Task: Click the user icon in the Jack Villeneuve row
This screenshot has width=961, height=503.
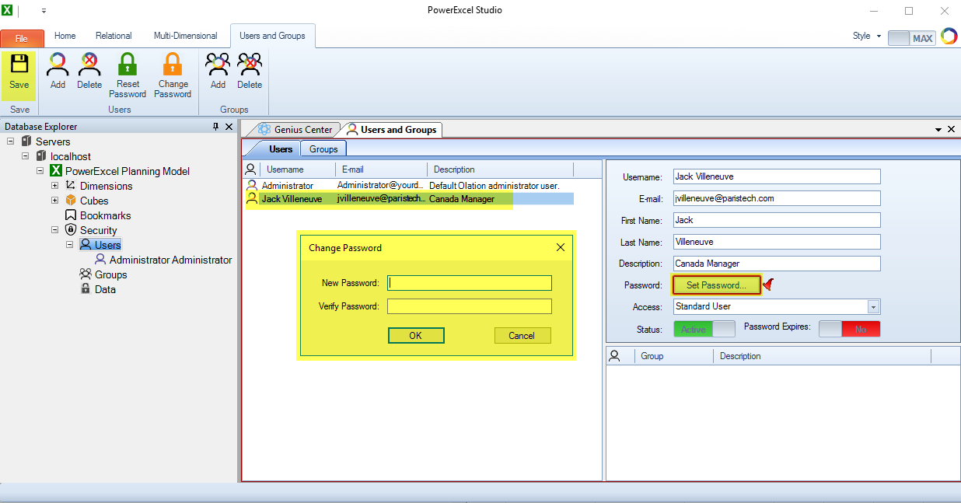Action: (x=251, y=199)
